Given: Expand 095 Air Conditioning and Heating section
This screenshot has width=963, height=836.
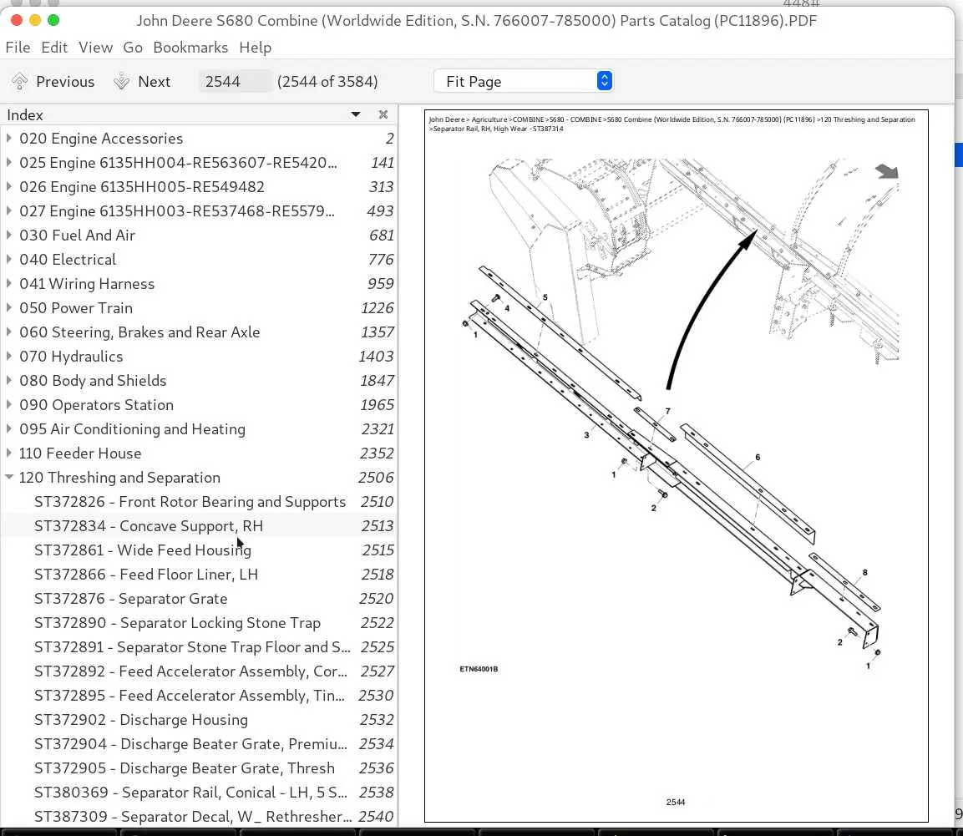Looking at the screenshot, I should point(8,429).
